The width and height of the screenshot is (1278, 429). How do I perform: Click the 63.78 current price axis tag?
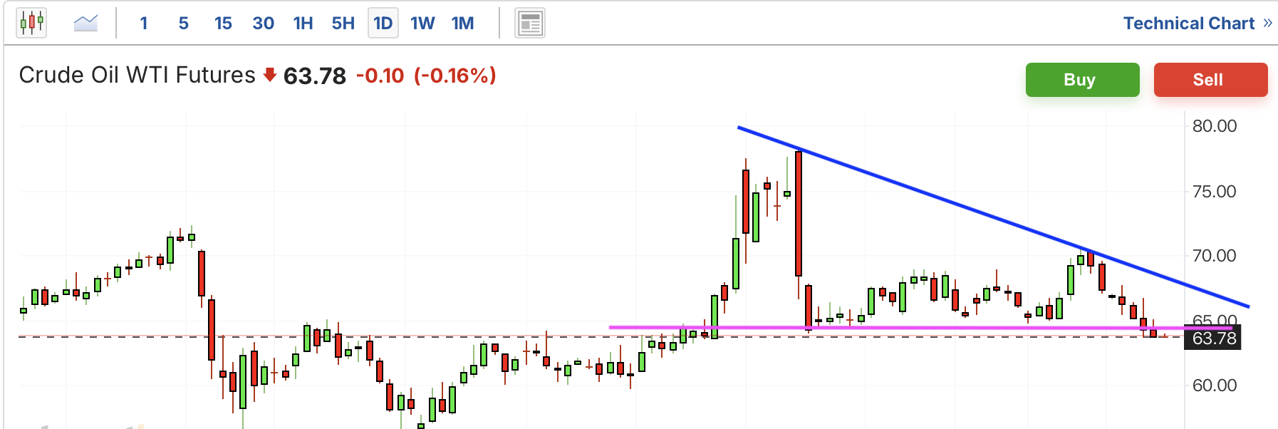(x=1212, y=338)
